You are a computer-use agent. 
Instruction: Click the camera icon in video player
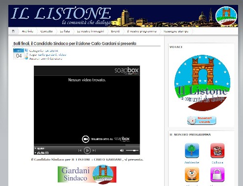click(x=85, y=139)
